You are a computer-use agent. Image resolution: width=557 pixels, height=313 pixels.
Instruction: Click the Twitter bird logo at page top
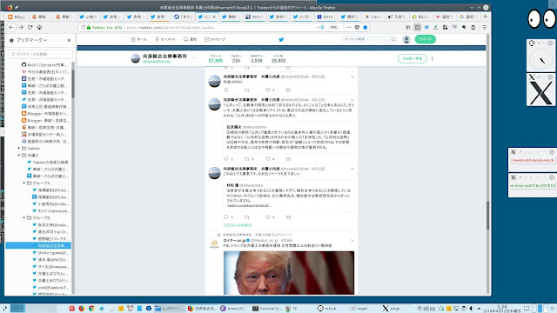281,39
